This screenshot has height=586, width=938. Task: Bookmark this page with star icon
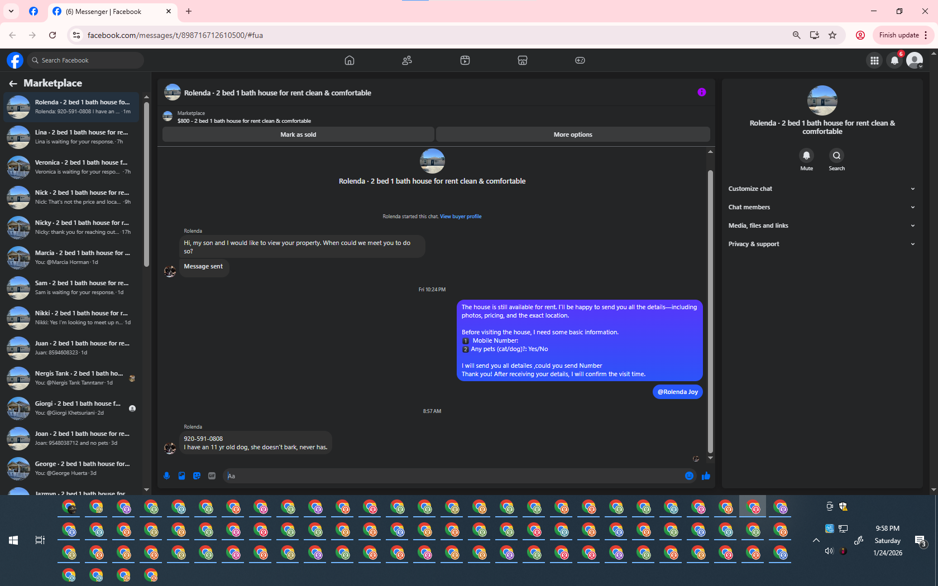(832, 35)
